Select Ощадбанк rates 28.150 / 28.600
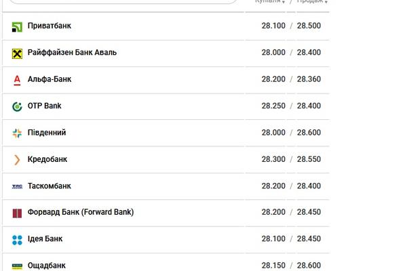The height and width of the screenshot is (271, 407). click(291, 266)
